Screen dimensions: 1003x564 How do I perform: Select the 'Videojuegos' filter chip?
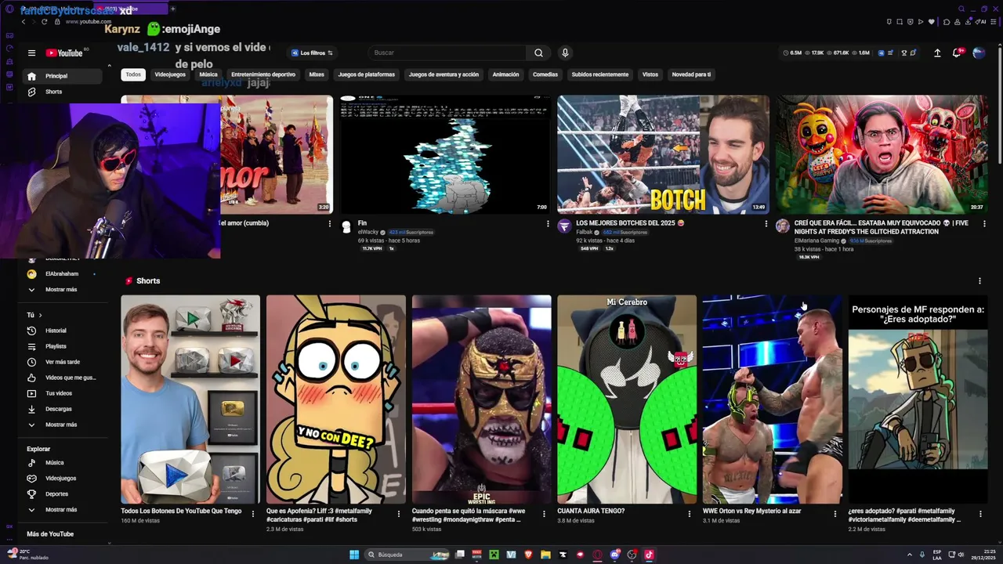[x=170, y=74]
